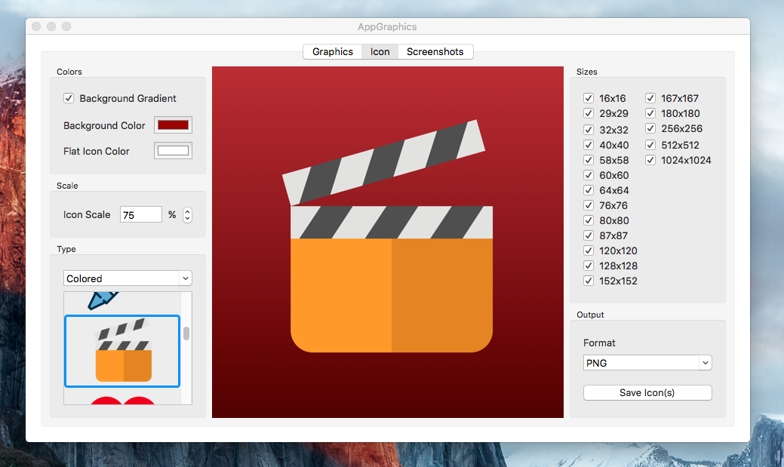Deselect the 60x60 size checkbox
The image size is (784, 467).
589,175
